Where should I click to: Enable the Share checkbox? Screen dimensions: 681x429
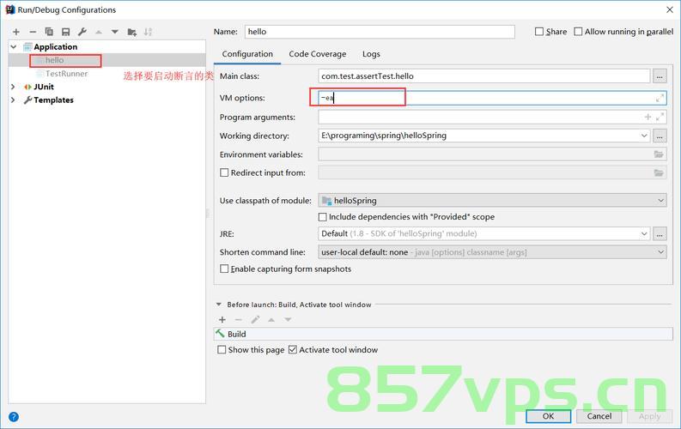coord(539,32)
